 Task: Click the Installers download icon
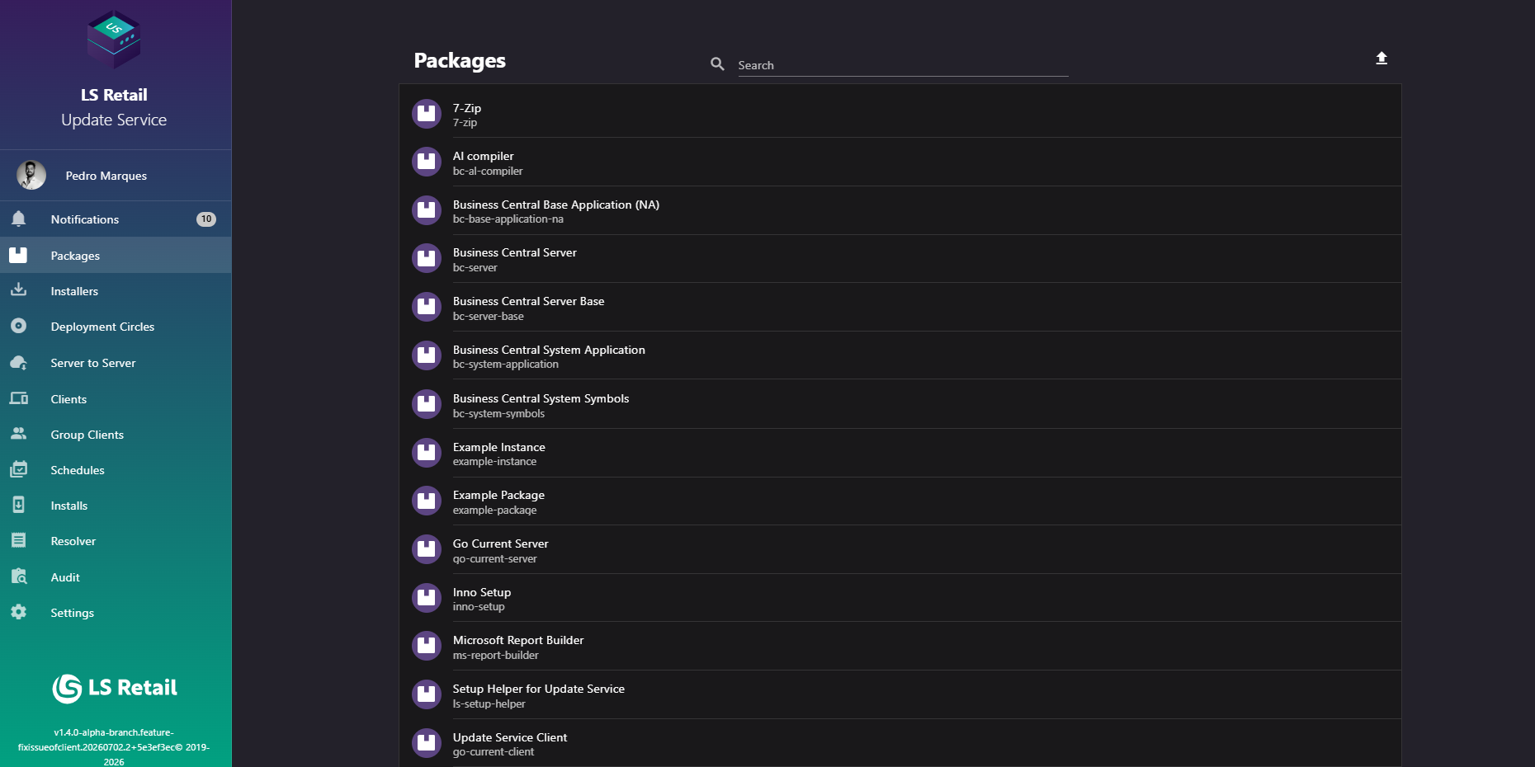coord(18,290)
